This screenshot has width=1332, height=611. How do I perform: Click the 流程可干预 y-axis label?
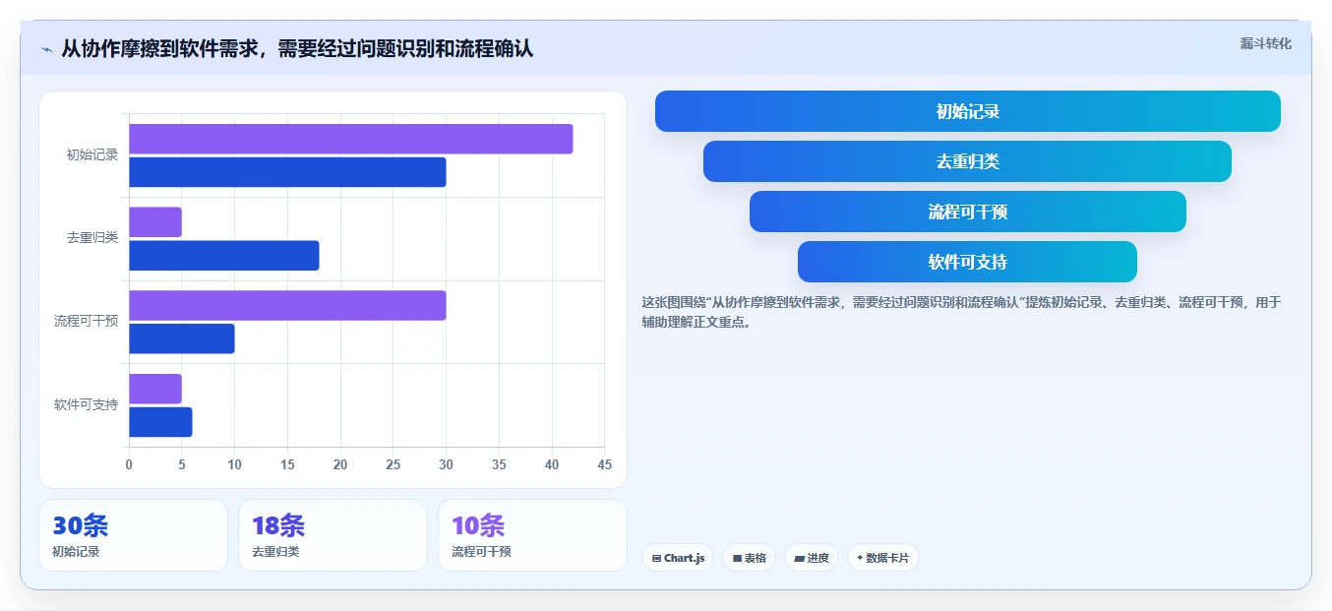86,321
